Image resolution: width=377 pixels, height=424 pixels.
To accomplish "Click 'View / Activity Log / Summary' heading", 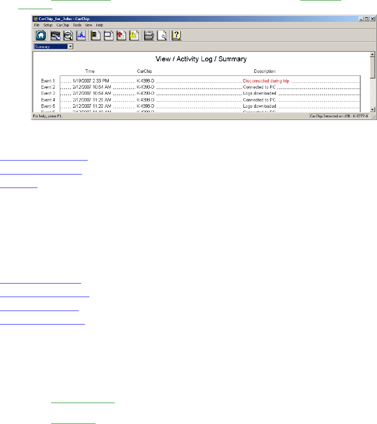I will tap(201, 59).
